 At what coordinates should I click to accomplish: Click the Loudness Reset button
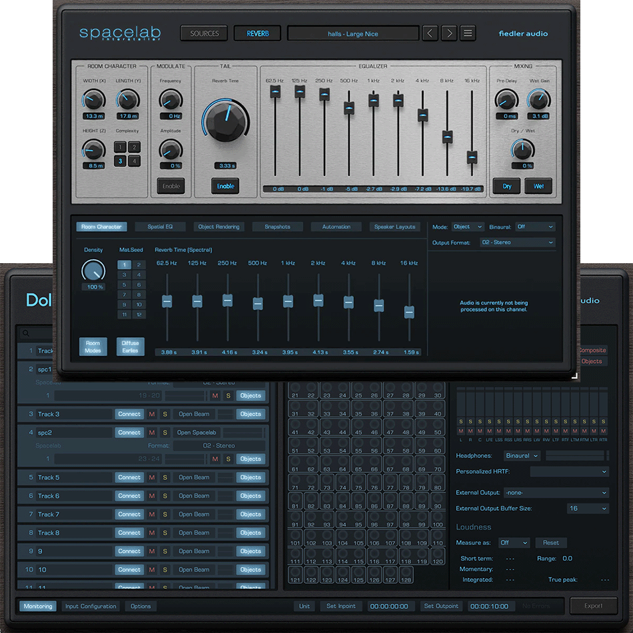coord(551,543)
